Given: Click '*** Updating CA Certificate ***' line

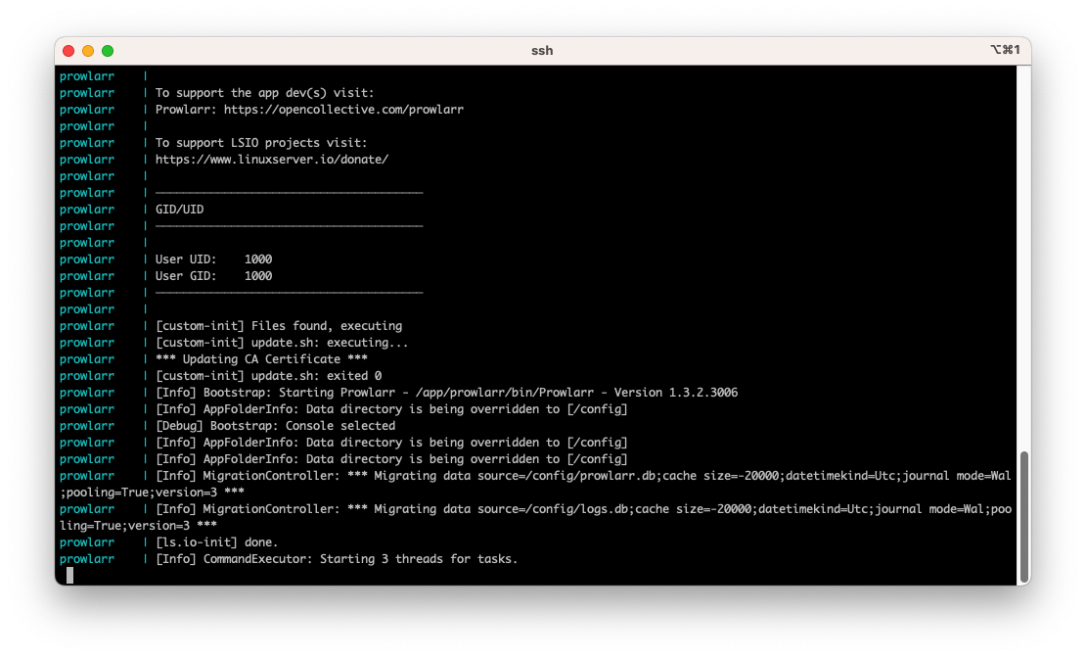Looking at the screenshot, I should tap(261, 359).
